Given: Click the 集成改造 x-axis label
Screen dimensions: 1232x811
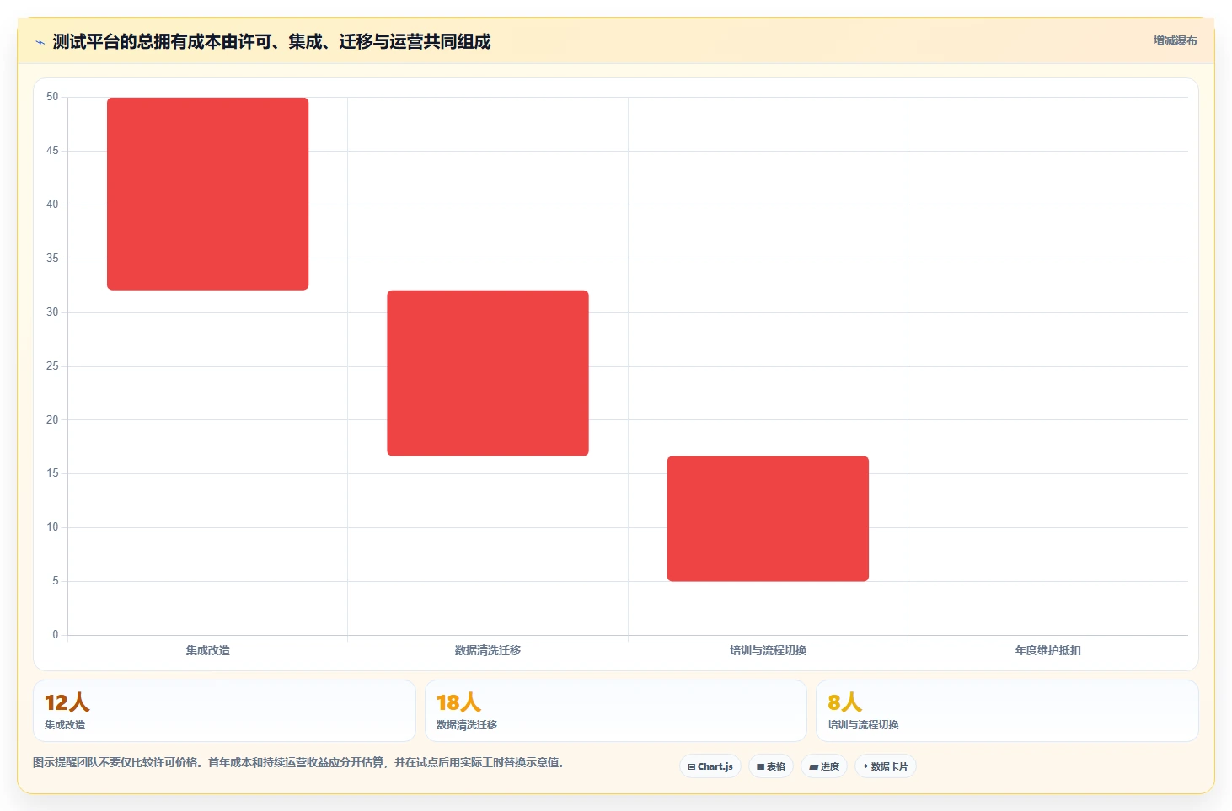Looking at the screenshot, I should 207,650.
